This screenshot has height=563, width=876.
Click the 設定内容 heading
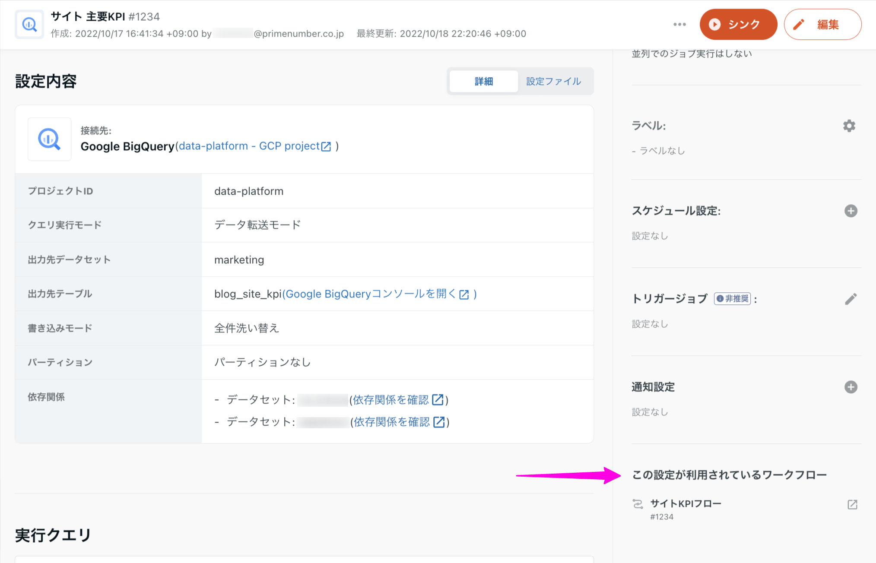click(46, 81)
